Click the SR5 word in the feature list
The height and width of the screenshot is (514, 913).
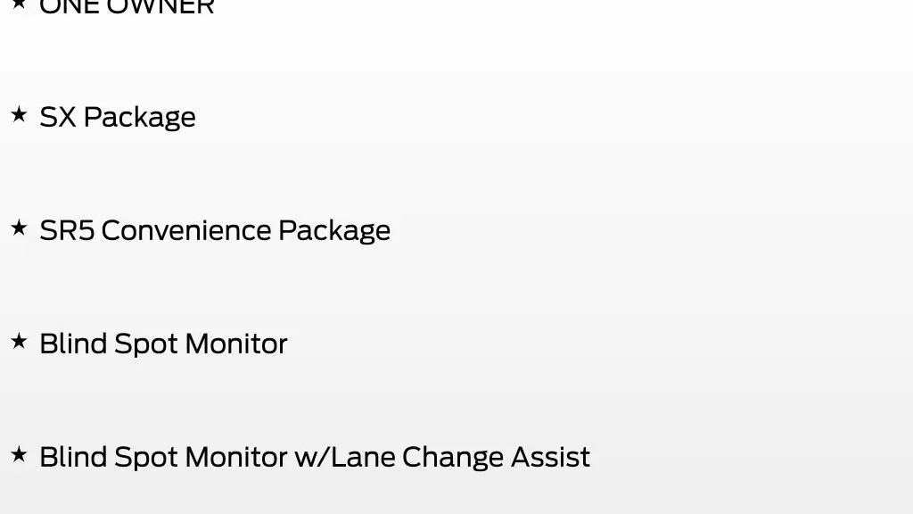click(67, 230)
